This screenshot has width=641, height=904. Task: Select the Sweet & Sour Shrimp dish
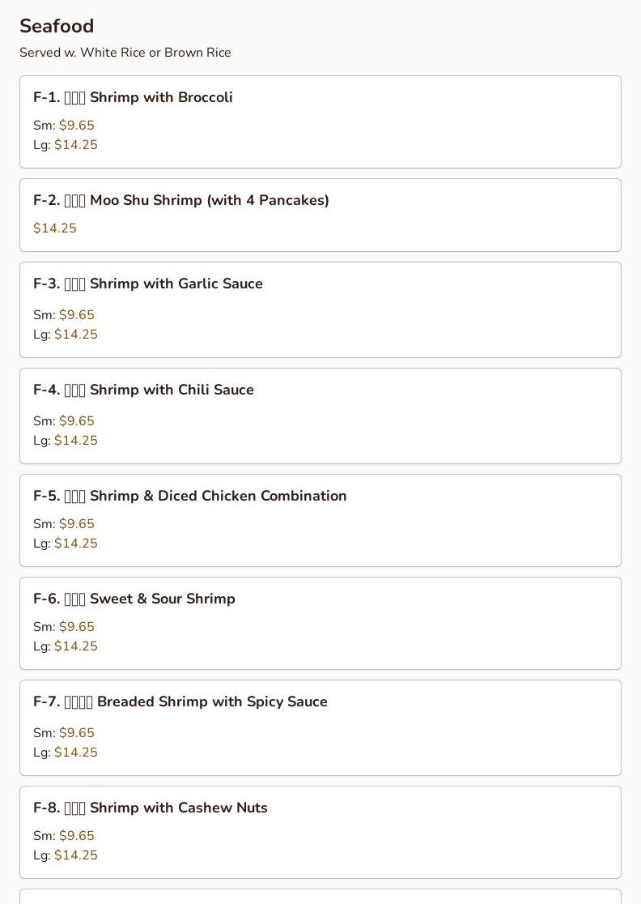click(320, 623)
